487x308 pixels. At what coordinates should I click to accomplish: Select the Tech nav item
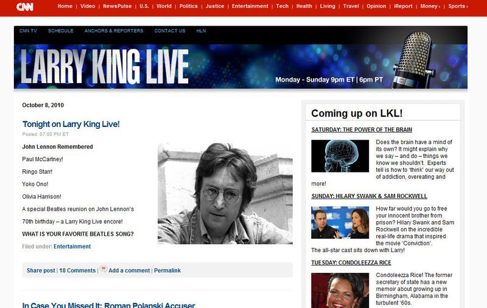point(282,6)
